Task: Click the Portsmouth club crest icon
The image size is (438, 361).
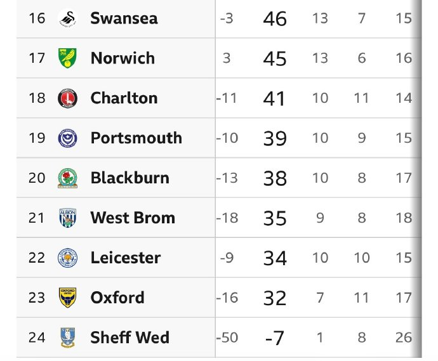Action: [67, 138]
